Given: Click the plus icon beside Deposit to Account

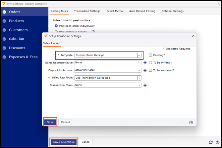Looking at the screenshot, I should click(x=145, y=70).
